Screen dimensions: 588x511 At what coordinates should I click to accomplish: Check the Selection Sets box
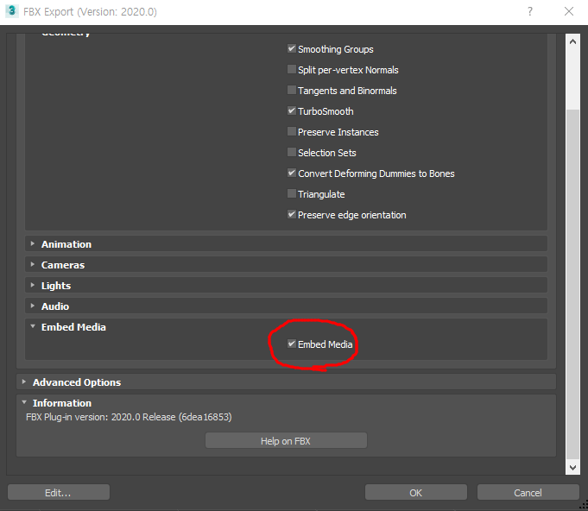(x=291, y=152)
